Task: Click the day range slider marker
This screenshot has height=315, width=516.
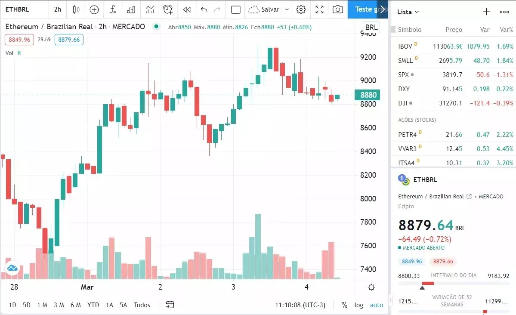Action: coord(422,288)
